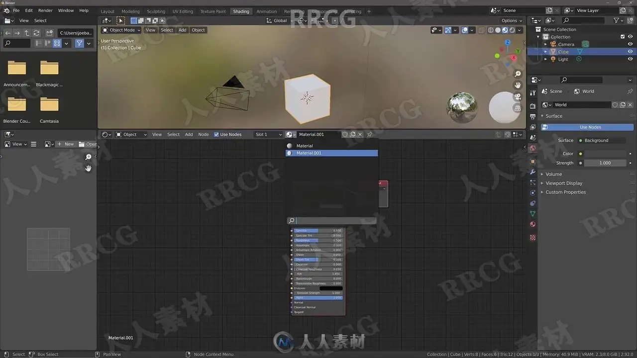Open the Slot 1 dropdown
The image size is (637, 358).
268,134
